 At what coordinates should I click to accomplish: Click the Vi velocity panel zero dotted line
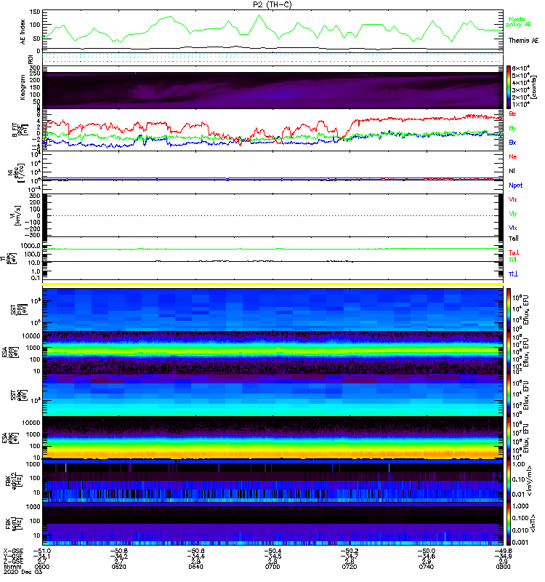click(272, 215)
